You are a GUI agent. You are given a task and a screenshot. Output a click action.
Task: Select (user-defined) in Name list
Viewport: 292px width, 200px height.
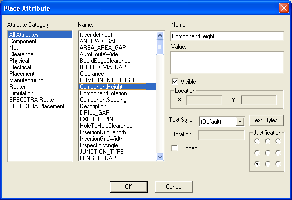(x=117, y=35)
